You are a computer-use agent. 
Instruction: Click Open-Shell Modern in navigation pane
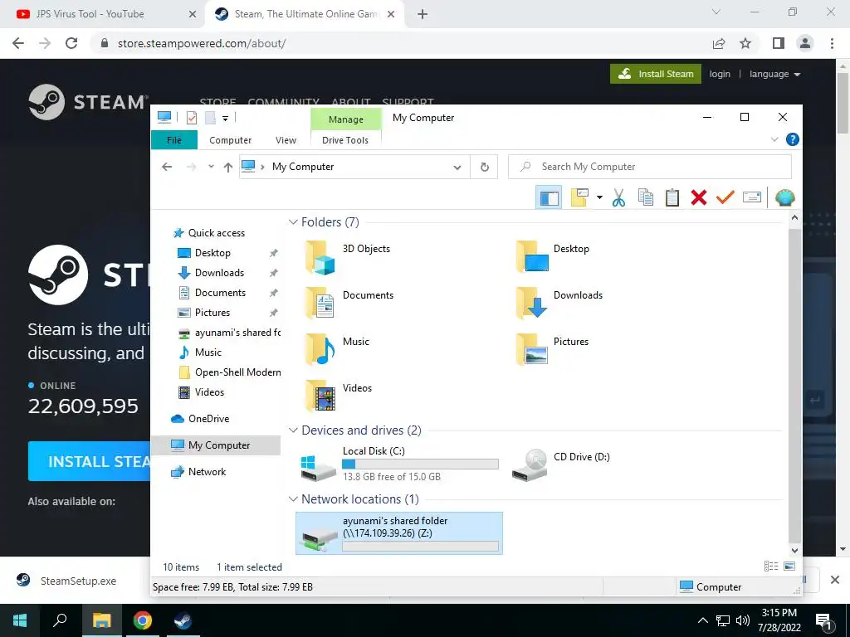pyautogui.click(x=237, y=372)
